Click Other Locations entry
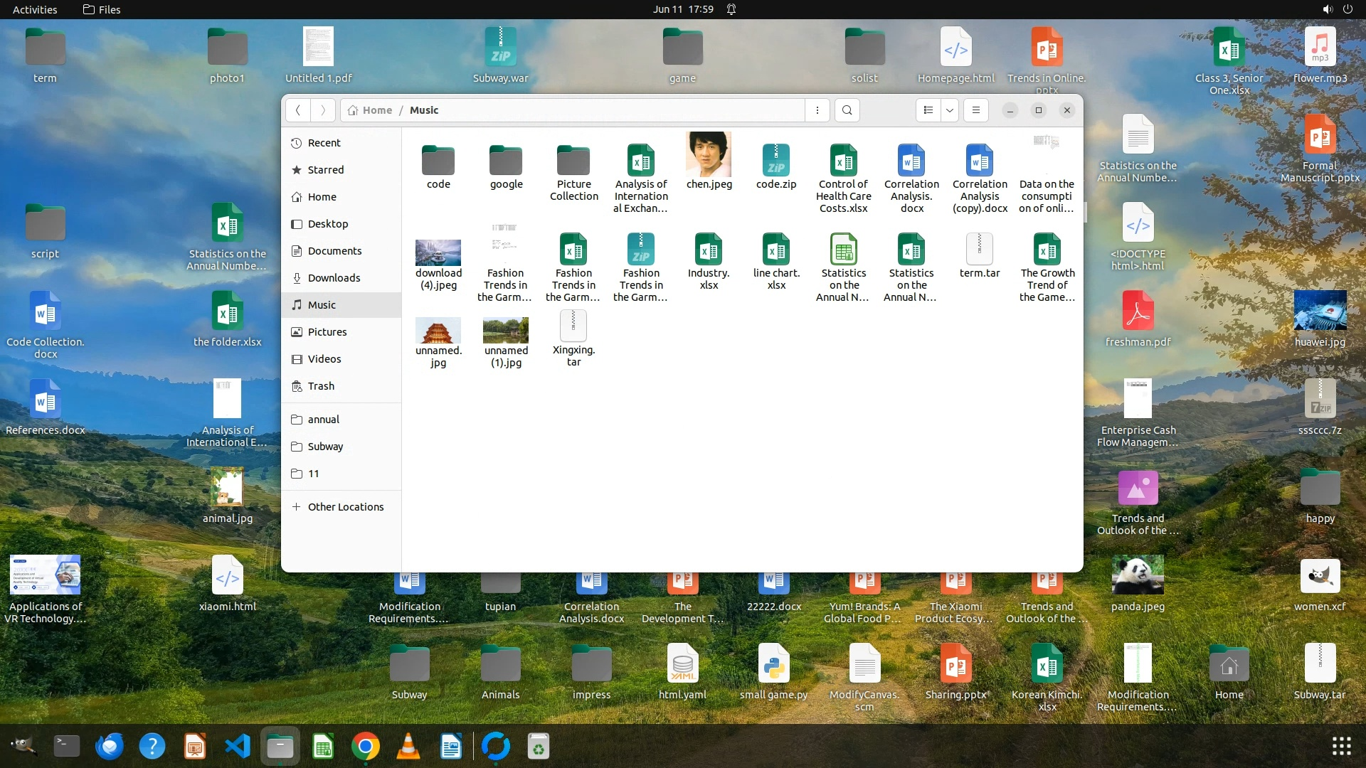Image resolution: width=1366 pixels, height=768 pixels. pyautogui.click(x=345, y=507)
